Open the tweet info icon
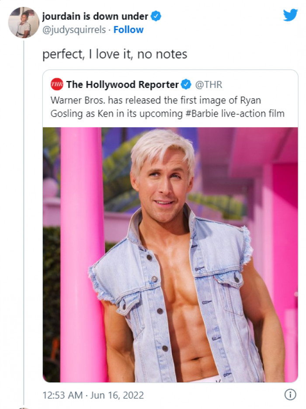The height and width of the screenshot is (409, 306). [290, 395]
